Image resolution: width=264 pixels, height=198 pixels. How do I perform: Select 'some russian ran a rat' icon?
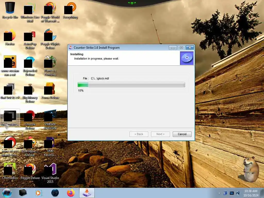[10, 66]
